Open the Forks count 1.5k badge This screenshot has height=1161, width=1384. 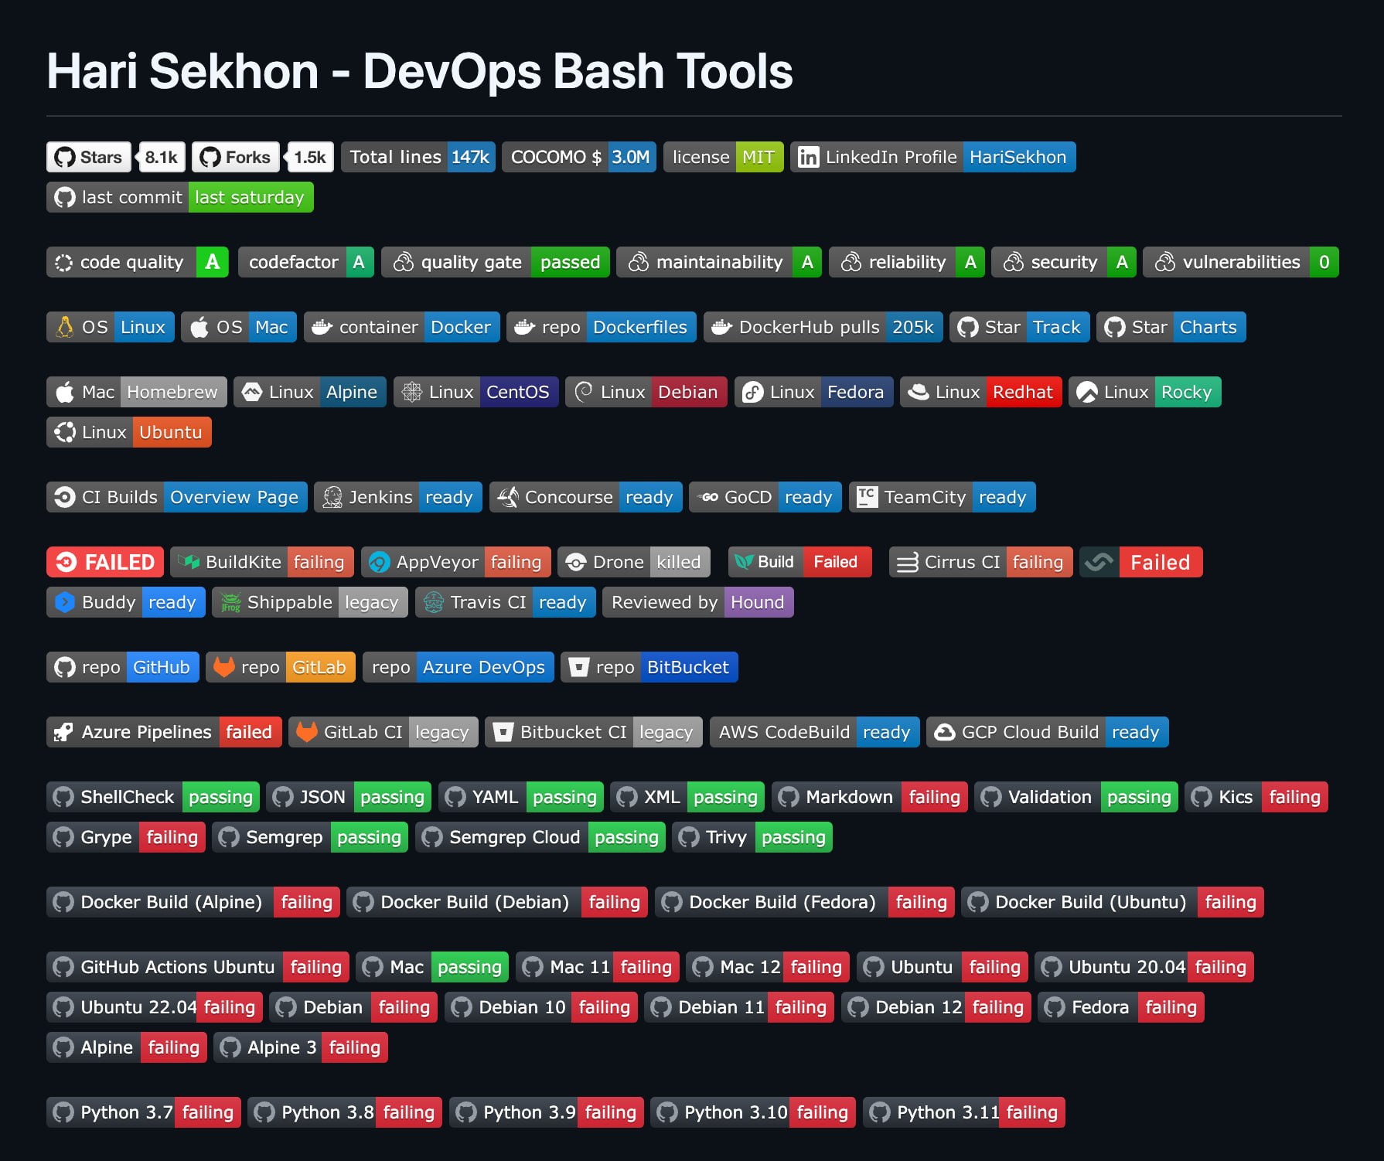(310, 158)
